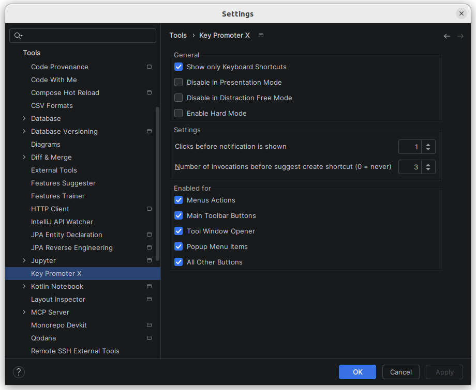
Task: Expand the MCP Server node
Action: pyautogui.click(x=24, y=312)
